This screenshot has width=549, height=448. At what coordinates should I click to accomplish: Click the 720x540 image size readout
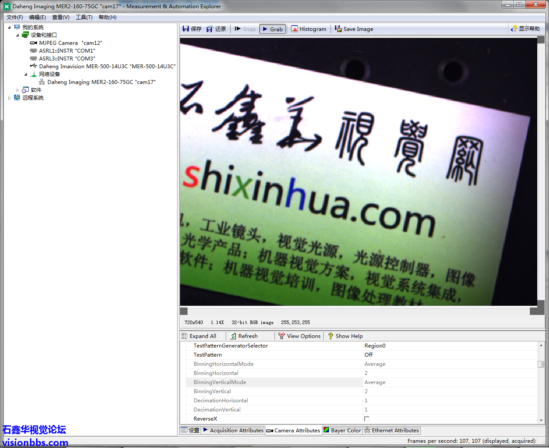(194, 322)
